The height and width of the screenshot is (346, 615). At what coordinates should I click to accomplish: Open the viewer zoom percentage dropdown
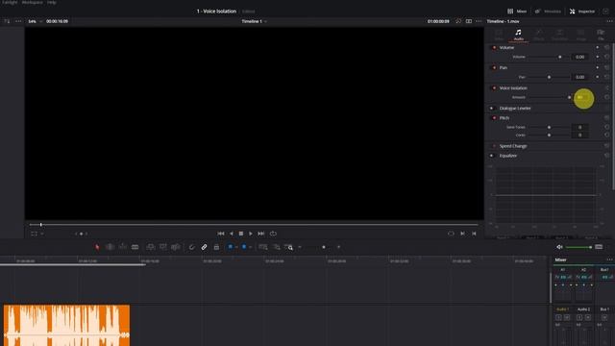pyautogui.click(x=35, y=21)
